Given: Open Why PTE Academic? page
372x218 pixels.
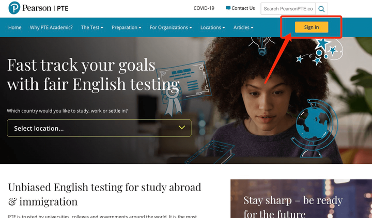Looking at the screenshot, I should (51, 27).
